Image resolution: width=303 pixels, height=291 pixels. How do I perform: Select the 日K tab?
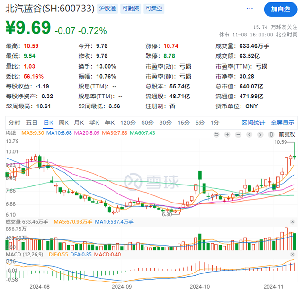click(48, 123)
